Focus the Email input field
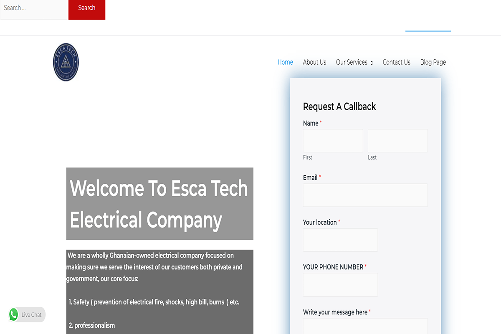Viewport: 501px width, 334px height. tap(365, 195)
